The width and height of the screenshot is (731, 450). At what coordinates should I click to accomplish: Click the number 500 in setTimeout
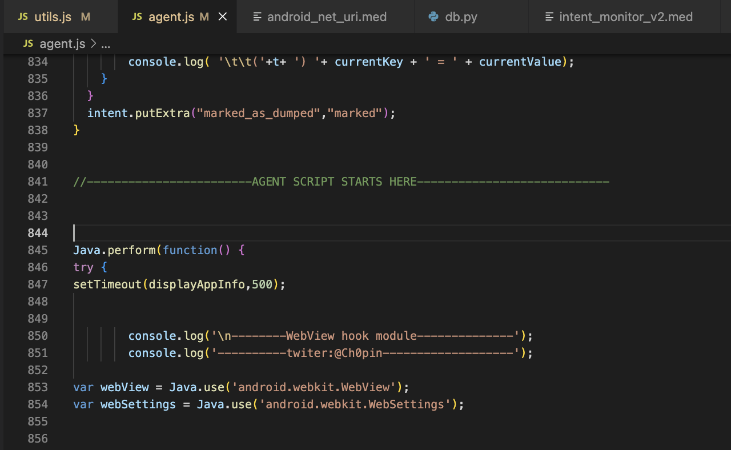[262, 284]
